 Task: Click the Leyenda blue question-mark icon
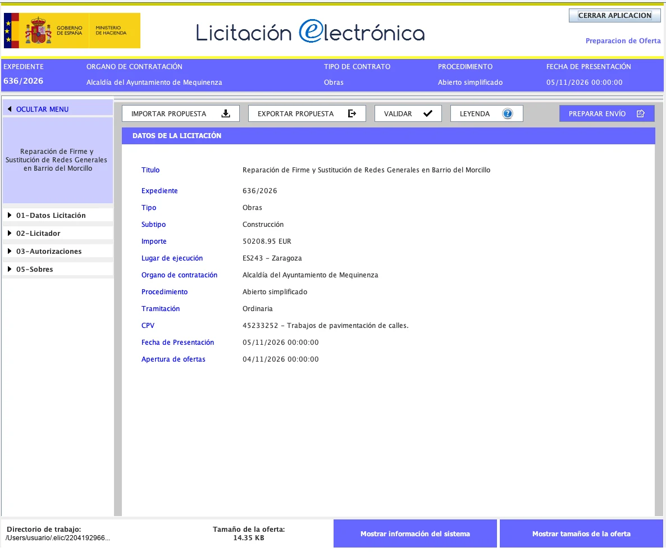508,113
